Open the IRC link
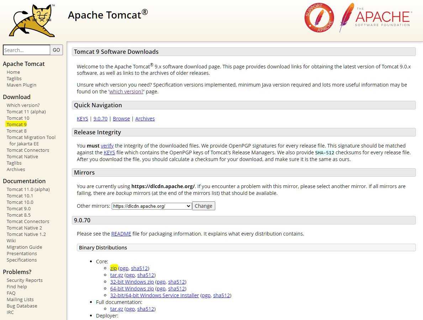423x320 pixels. [x=10, y=313]
